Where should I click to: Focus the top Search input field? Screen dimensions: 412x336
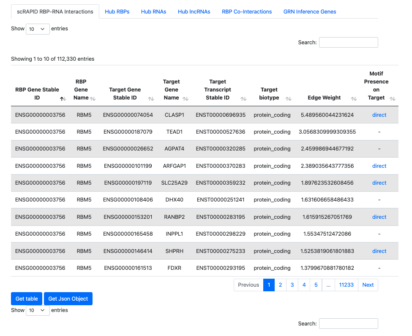[348, 43]
